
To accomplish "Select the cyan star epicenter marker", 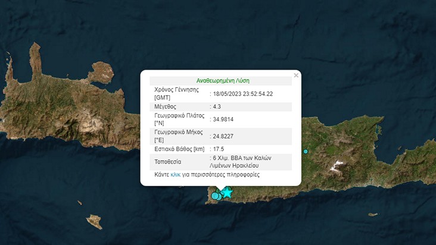I will [227, 193].
